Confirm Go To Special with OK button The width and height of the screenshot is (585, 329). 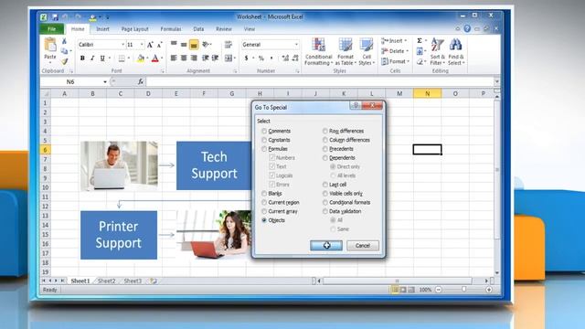(326, 246)
